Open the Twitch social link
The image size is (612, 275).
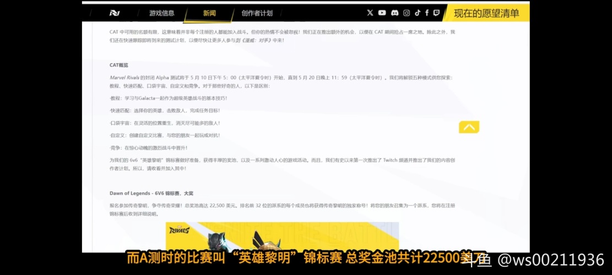[x=436, y=13]
